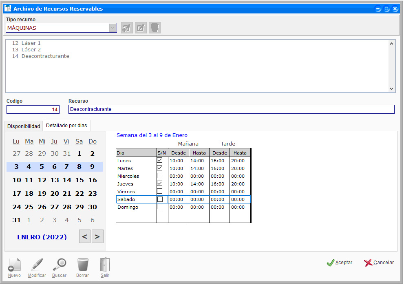Viewport: 404px width, 285px height.
Task: Select resource 13 Láser 2
Action: pos(26,49)
